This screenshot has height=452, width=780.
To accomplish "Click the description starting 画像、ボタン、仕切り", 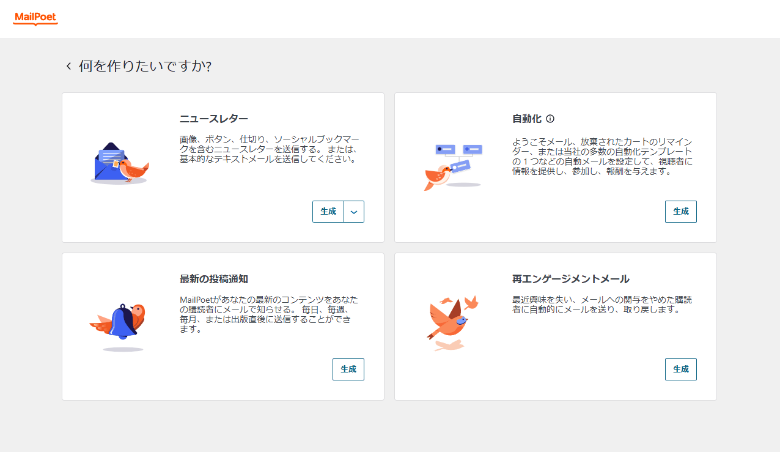I will [270, 149].
